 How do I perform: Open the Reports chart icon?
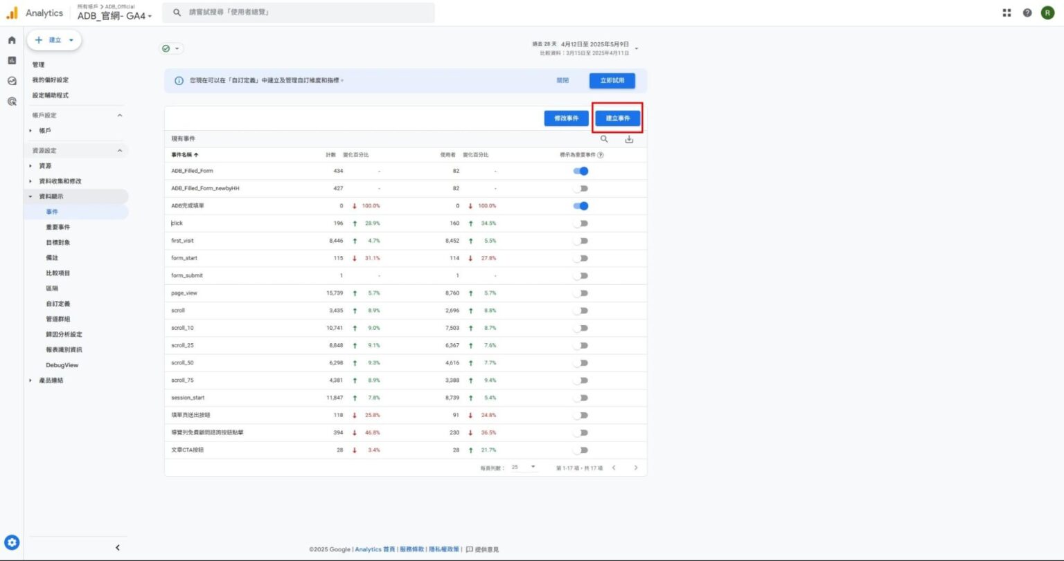pyautogui.click(x=12, y=60)
